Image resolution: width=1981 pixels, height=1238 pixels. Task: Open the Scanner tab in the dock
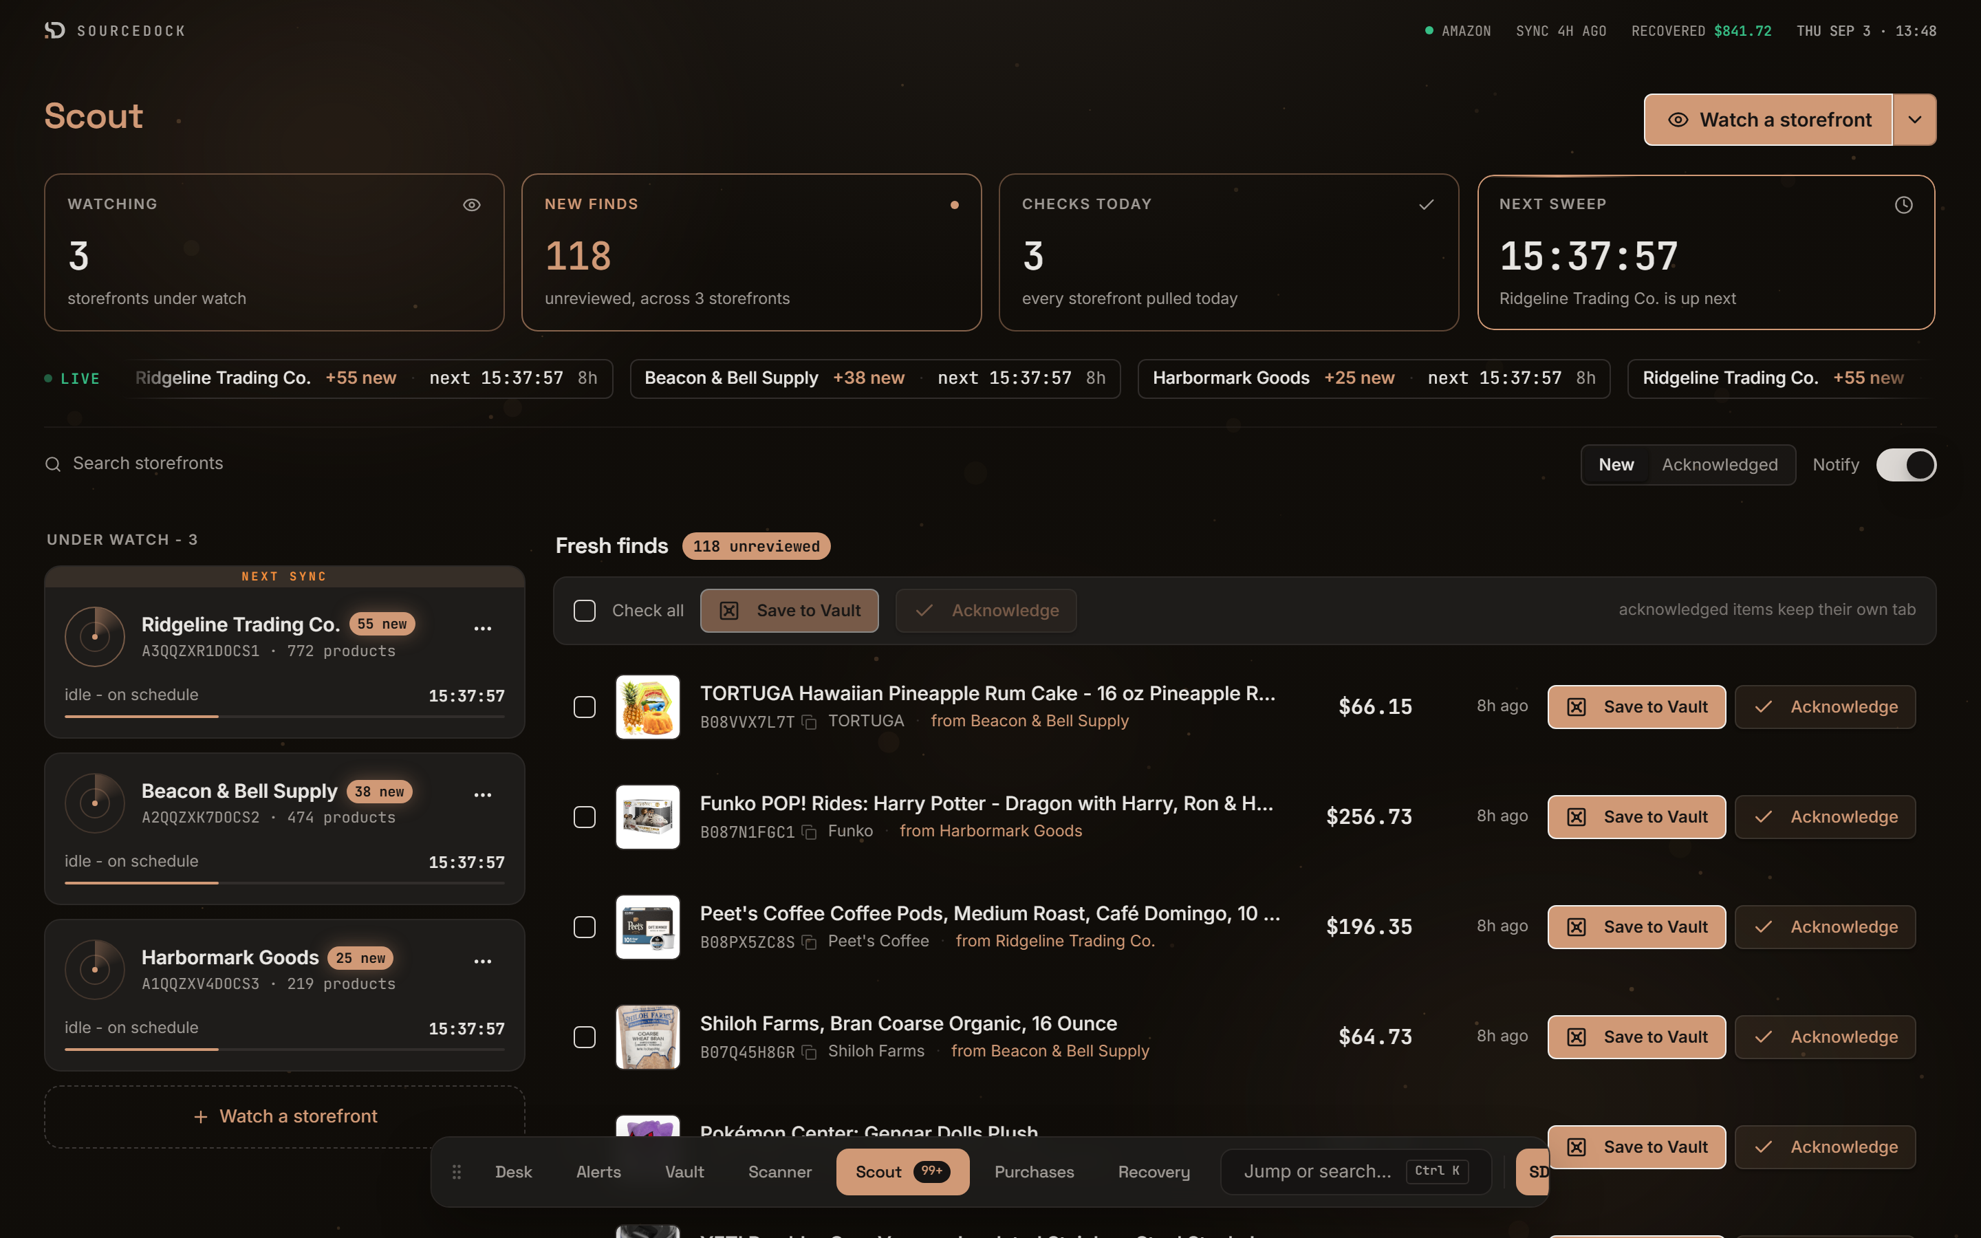pos(779,1172)
